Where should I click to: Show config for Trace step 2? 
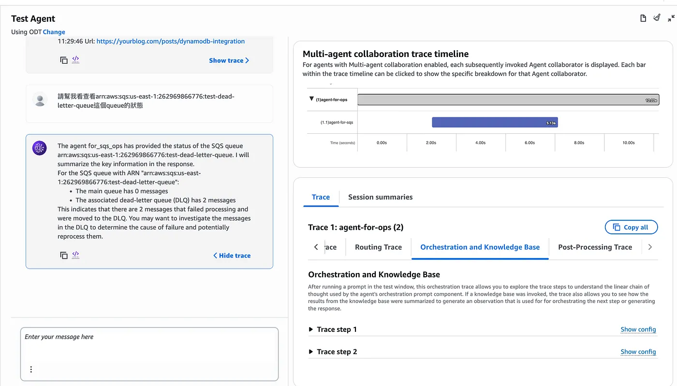click(x=638, y=352)
